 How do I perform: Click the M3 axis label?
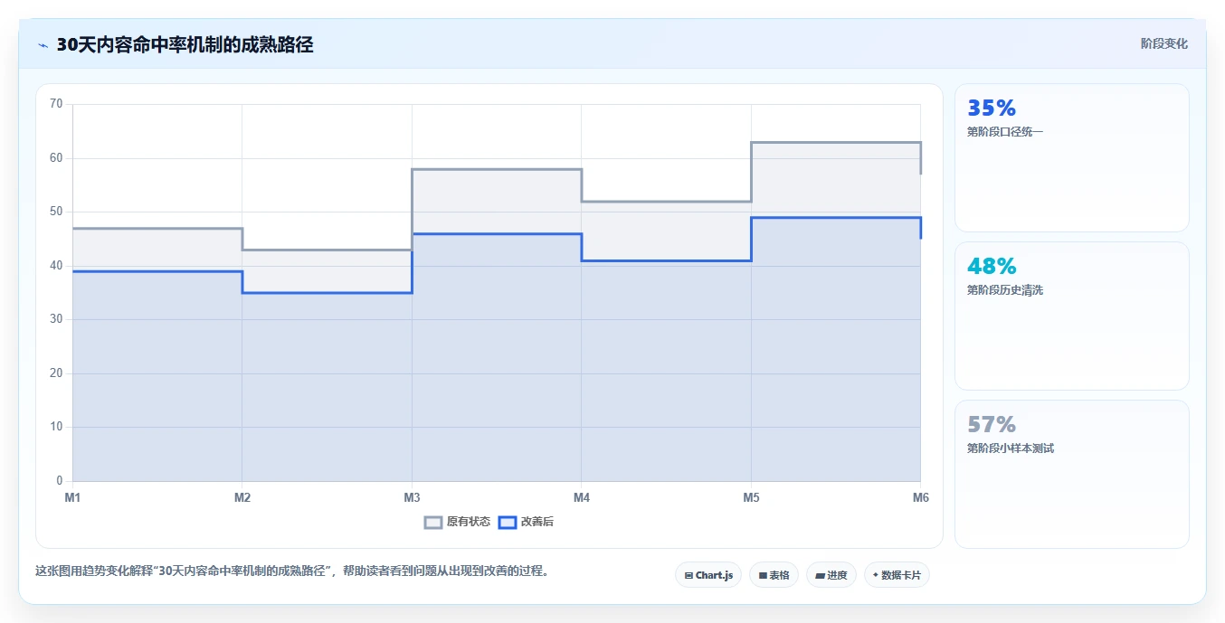(x=412, y=497)
